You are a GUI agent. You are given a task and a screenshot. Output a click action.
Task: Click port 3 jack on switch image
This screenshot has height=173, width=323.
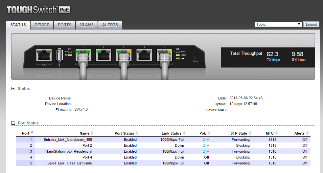(124, 55)
